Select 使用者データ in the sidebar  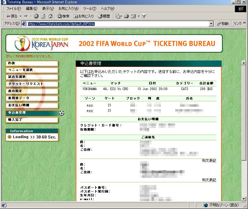(32, 98)
